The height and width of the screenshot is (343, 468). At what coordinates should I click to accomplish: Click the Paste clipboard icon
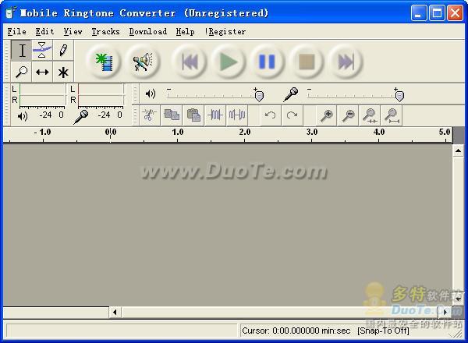tap(193, 115)
